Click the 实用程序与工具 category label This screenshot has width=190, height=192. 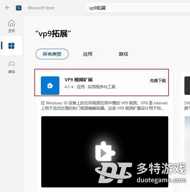coord(102,87)
